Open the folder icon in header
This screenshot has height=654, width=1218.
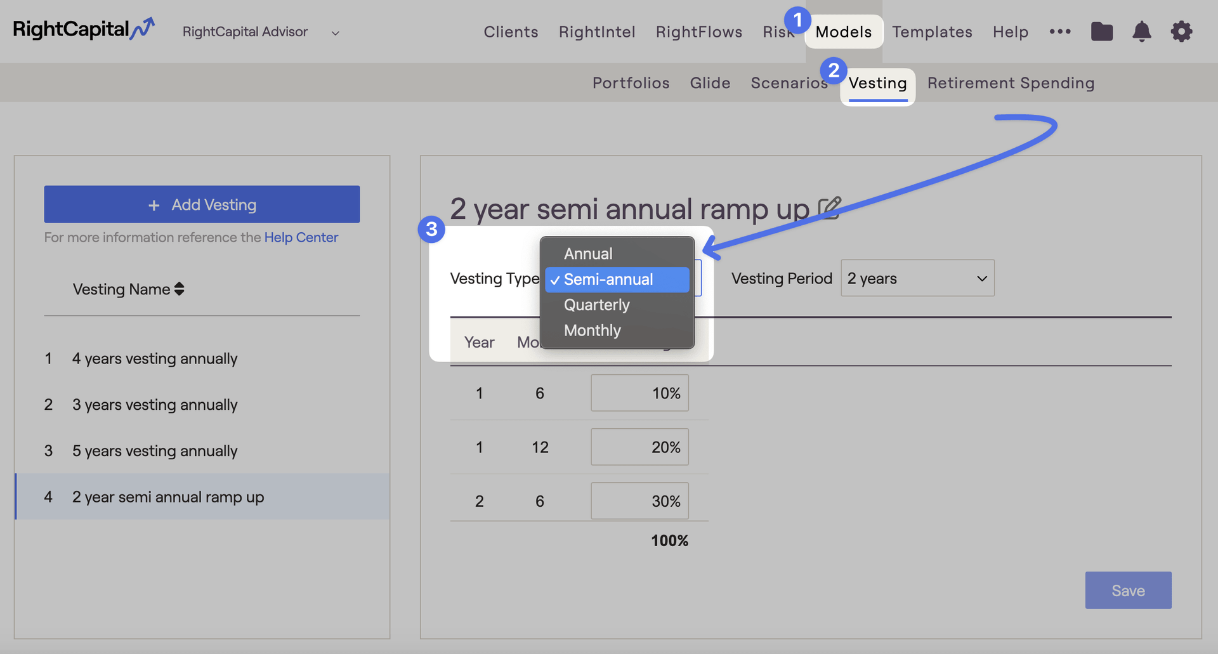1102,31
